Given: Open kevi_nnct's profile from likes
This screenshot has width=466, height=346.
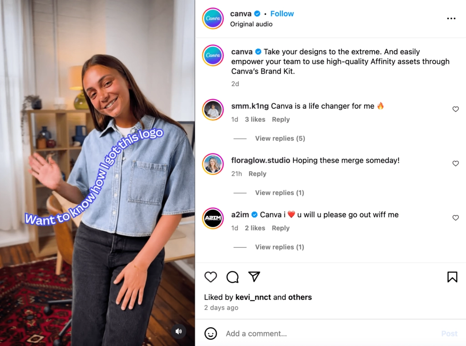Looking at the screenshot, I should 253,297.
